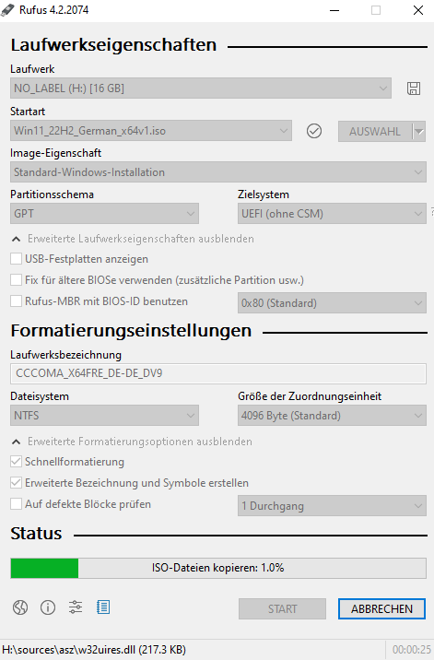Click the ISO-Dateien kopieren progress bar
The image size is (434, 660).
tap(218, 568)
